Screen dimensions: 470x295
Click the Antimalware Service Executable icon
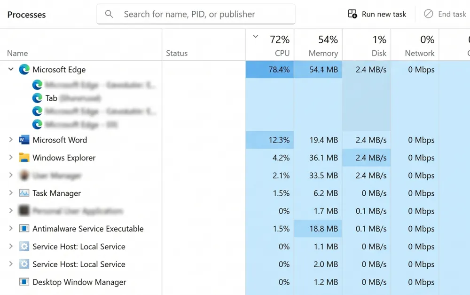coord(24,228)
